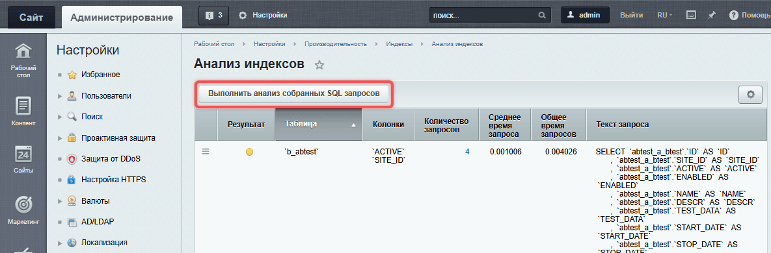
Task: Open Избранное in settings tree
Action: 101,75
